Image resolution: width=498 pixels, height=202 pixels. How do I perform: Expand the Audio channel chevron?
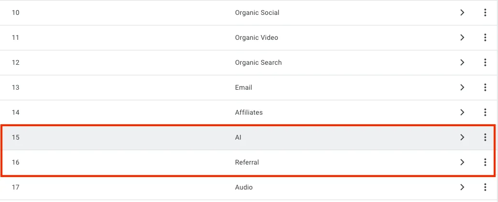click(462, 187)
